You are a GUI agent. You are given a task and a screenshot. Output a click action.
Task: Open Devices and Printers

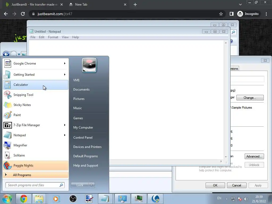tap(87, 147)
